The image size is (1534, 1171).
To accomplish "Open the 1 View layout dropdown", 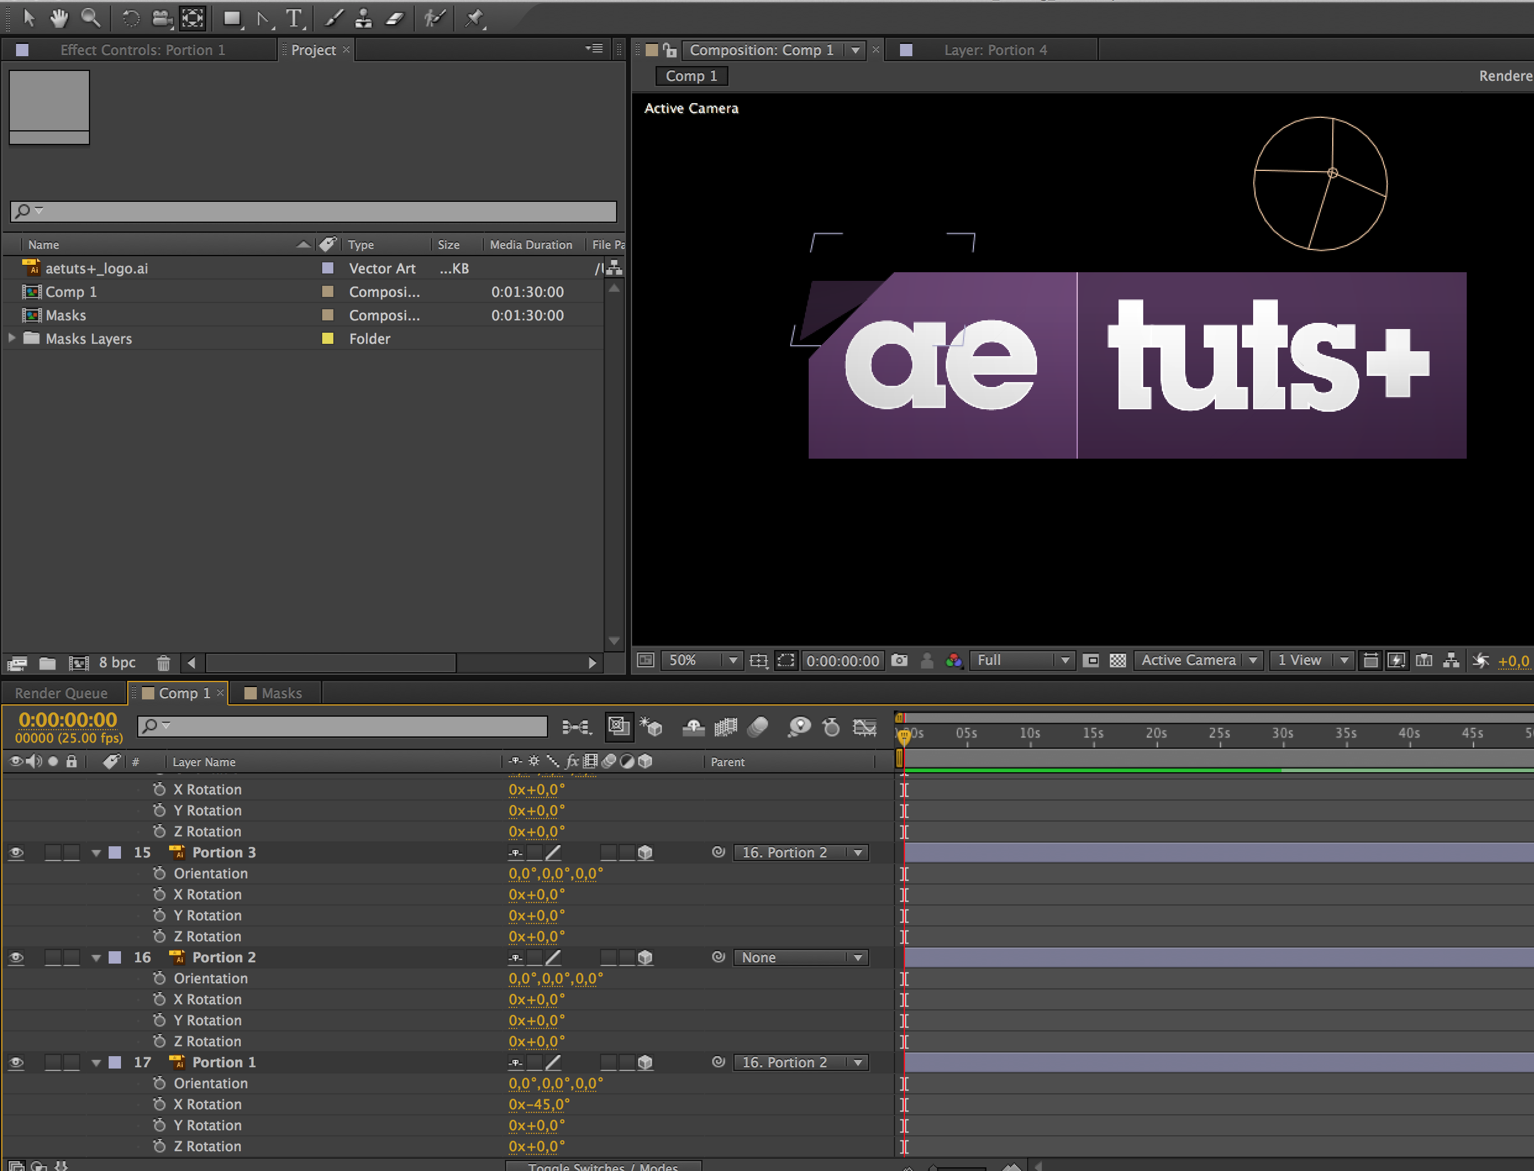I will (x=1311, y=660).
